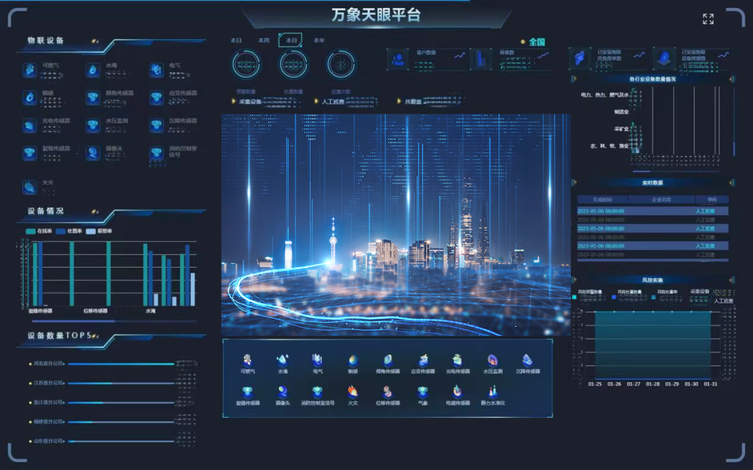Click 河北省分公司 in the TOP5 list
The image size is (753, 470).
(x=48, y=363)
